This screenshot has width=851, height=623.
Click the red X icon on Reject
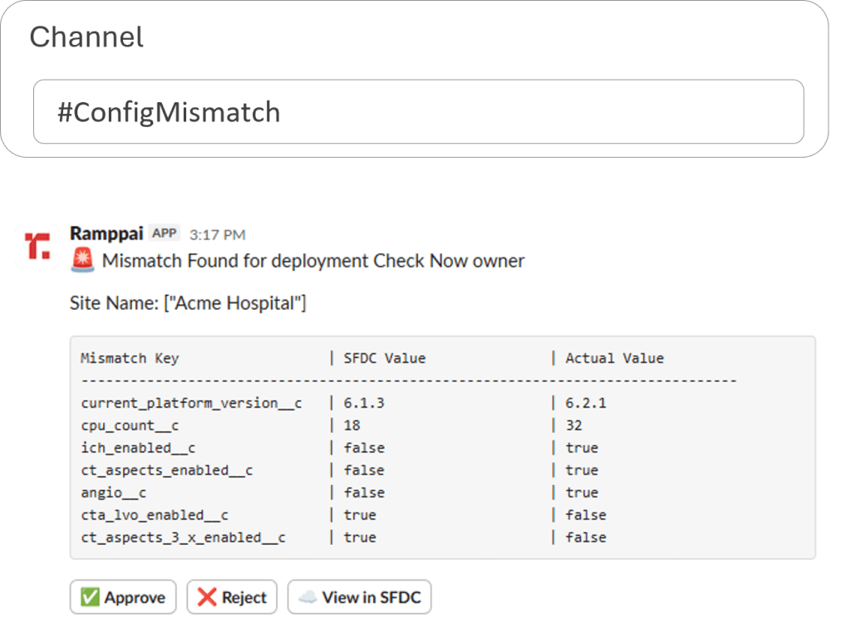click(x=207, y=597)
